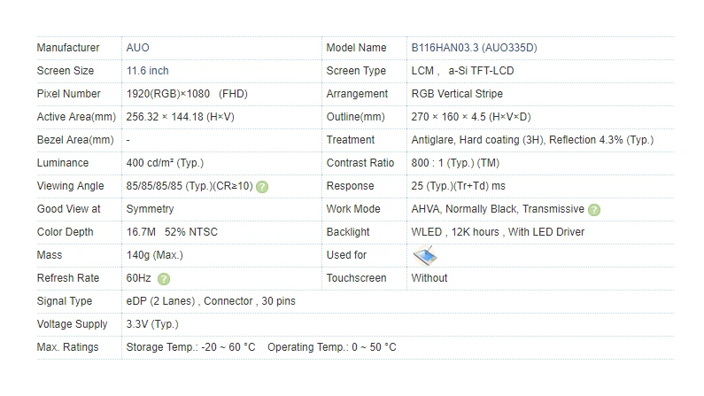
Task: Click the help icon beside Viewing Angle value
Action: coord(262,187)
